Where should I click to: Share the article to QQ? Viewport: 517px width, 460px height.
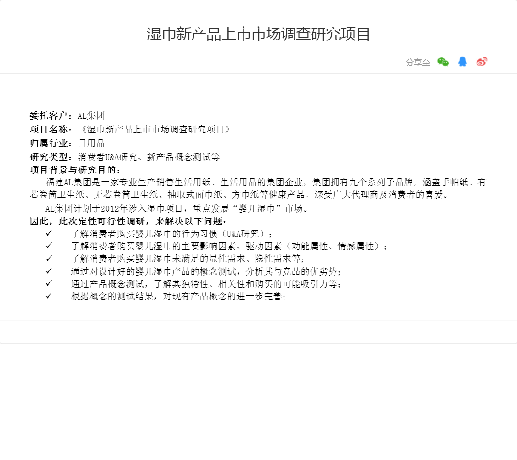point(462,62)
